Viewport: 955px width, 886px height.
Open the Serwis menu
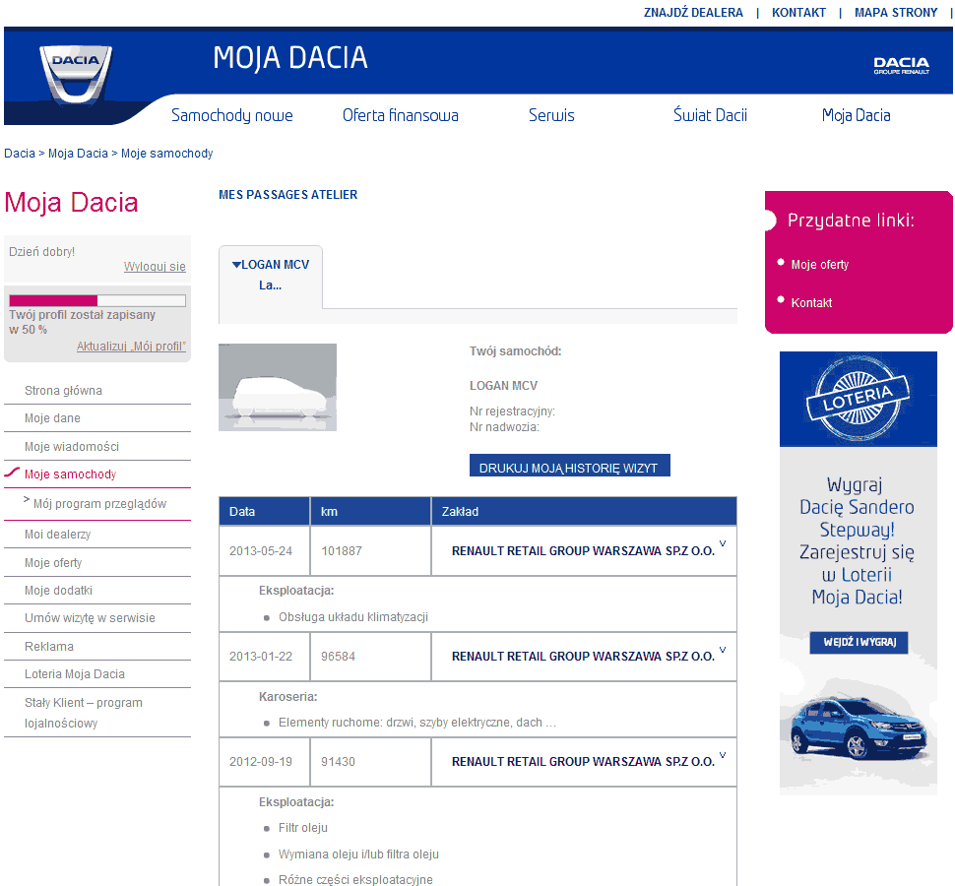(551, 115)
